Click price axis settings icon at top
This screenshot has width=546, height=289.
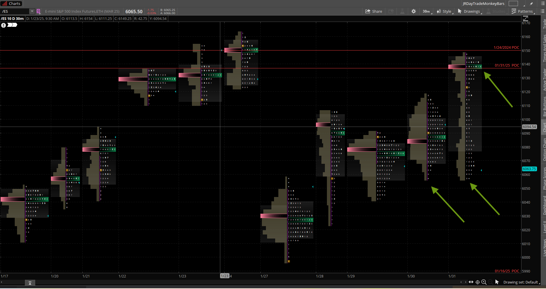pos(525,18)
